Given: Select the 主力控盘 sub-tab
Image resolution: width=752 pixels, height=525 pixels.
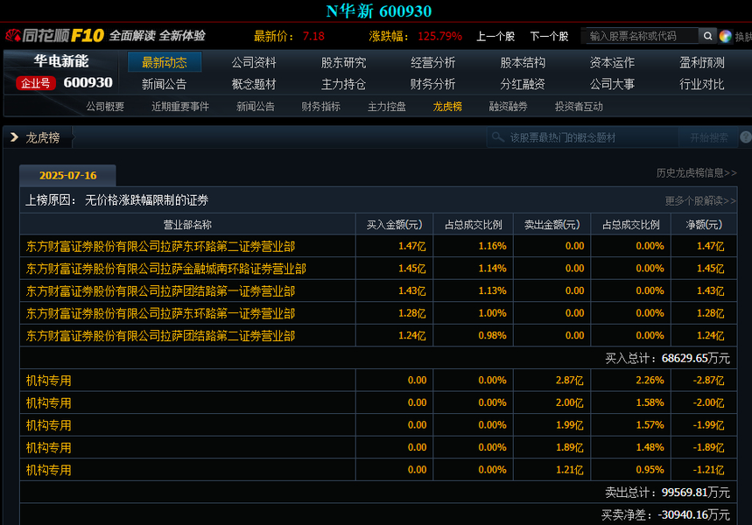Looking at the screenshot, I should pyautogui.click(x=387, y=107).
